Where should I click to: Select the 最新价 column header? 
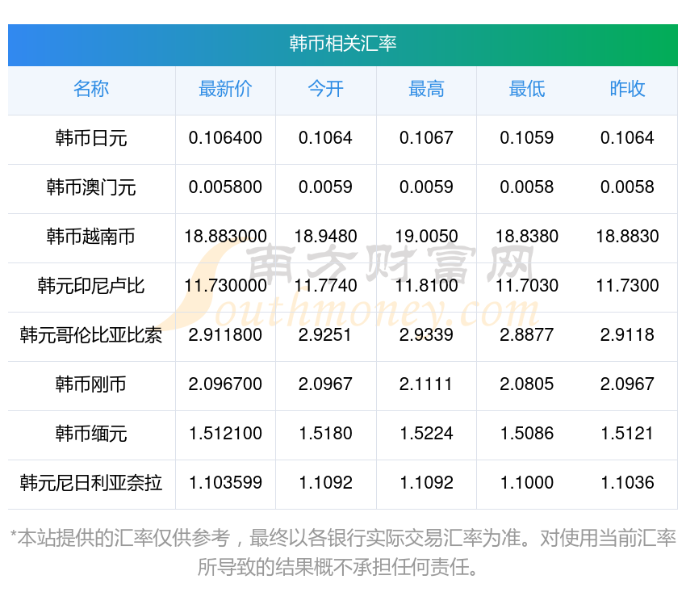pos(225,89)
